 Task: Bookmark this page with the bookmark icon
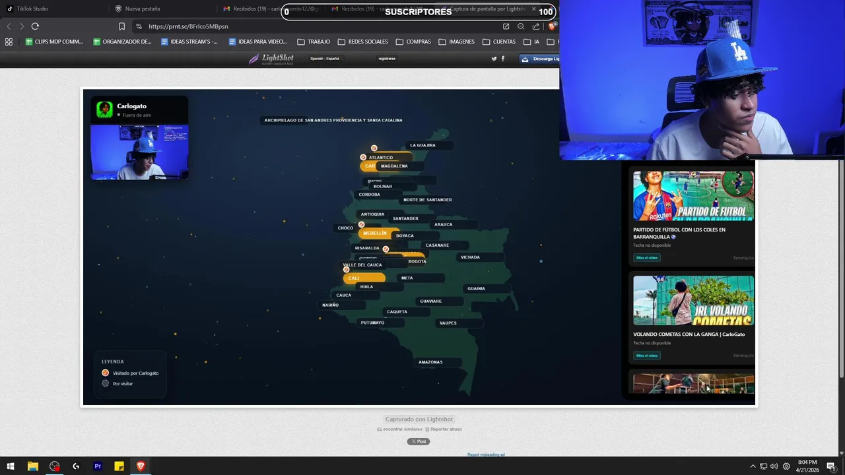pyautogui.click(x=121, y=26)
